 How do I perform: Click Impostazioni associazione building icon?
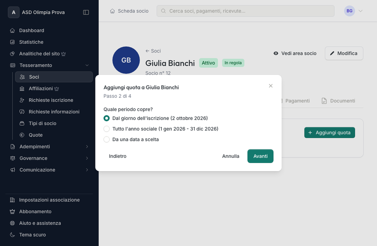[12, 200]
